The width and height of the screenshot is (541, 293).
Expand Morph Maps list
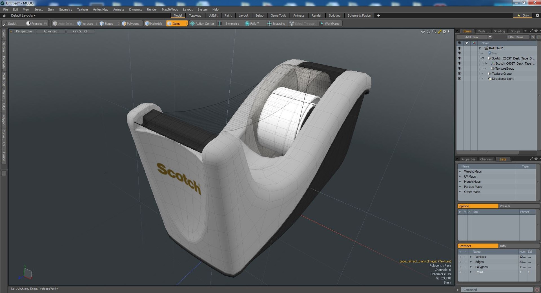click(x=460, y=182)
